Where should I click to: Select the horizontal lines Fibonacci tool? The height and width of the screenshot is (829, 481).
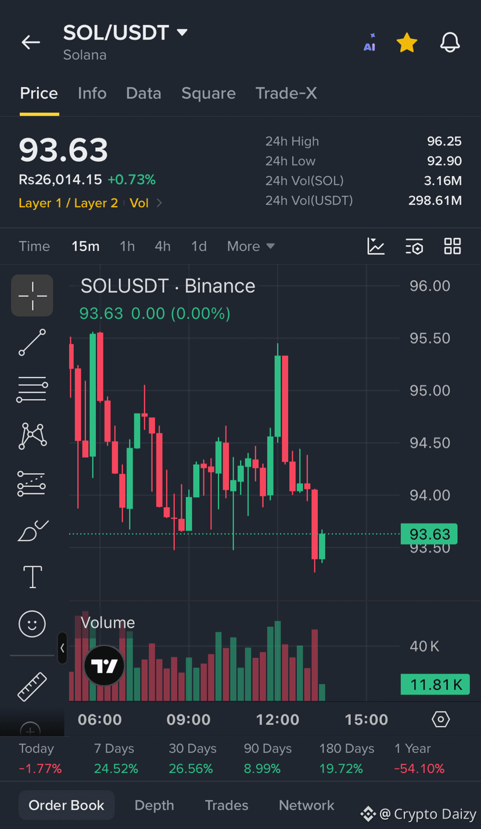32,390
